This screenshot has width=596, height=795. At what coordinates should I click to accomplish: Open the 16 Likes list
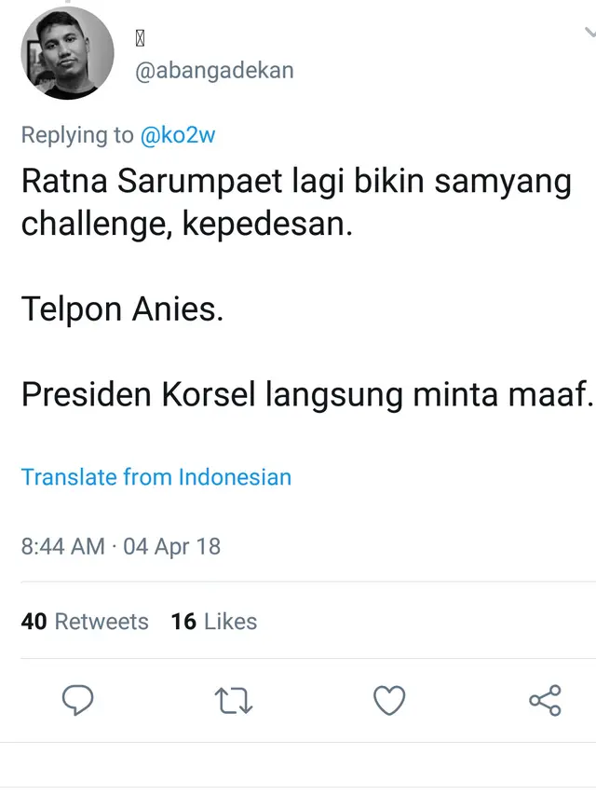click(213, 622)
